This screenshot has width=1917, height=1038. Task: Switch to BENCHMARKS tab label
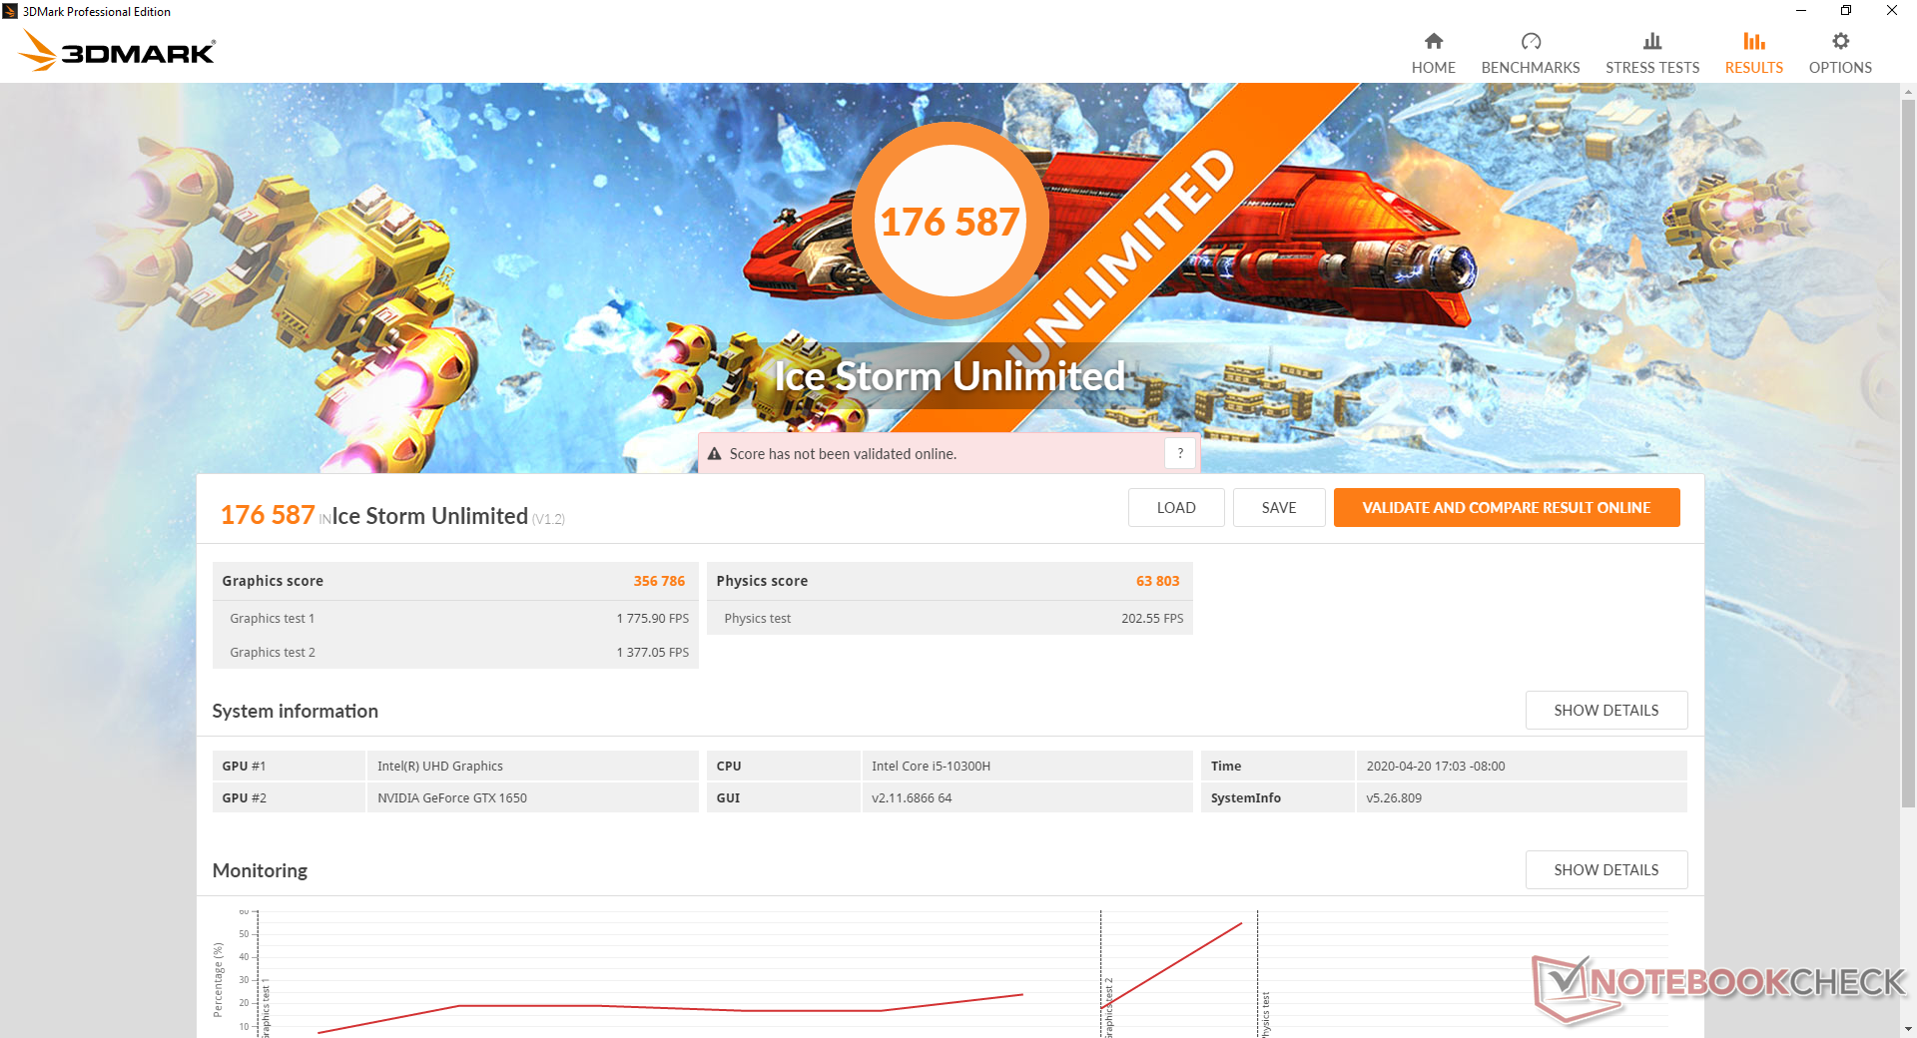coord(1531,68)
